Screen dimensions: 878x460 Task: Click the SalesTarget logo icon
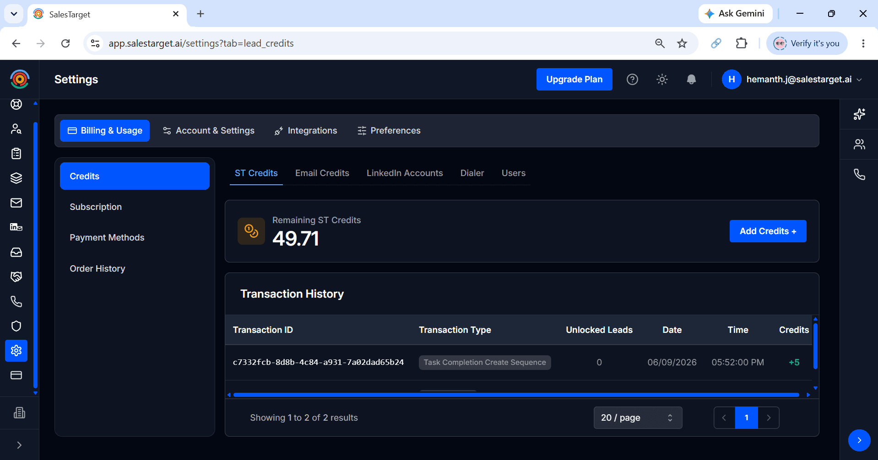point(20,79)
